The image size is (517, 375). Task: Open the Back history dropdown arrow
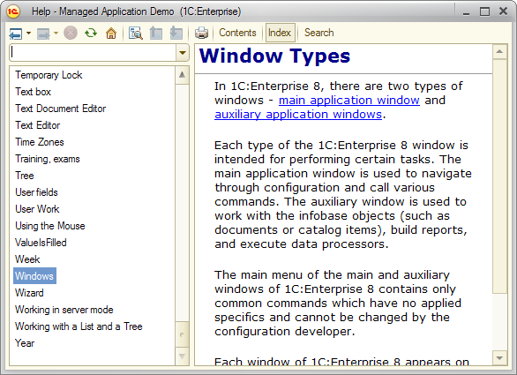29,33
